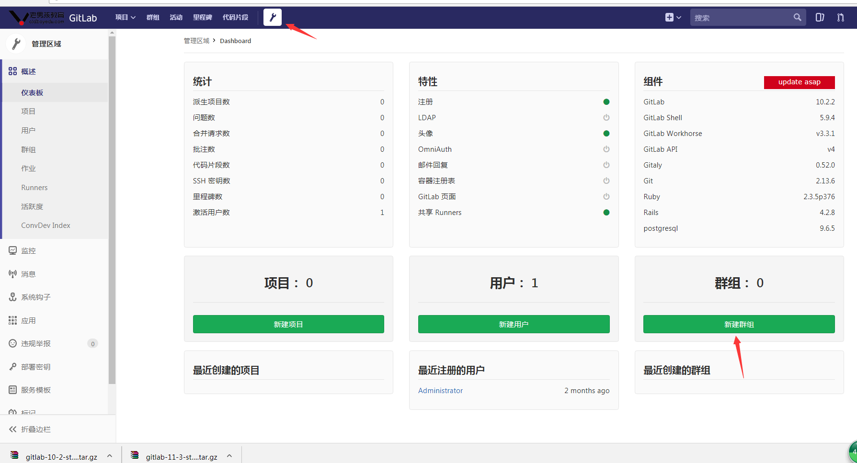
Task: Toggle the GitLab 页面 power indicator
Action: click(606, 196)
